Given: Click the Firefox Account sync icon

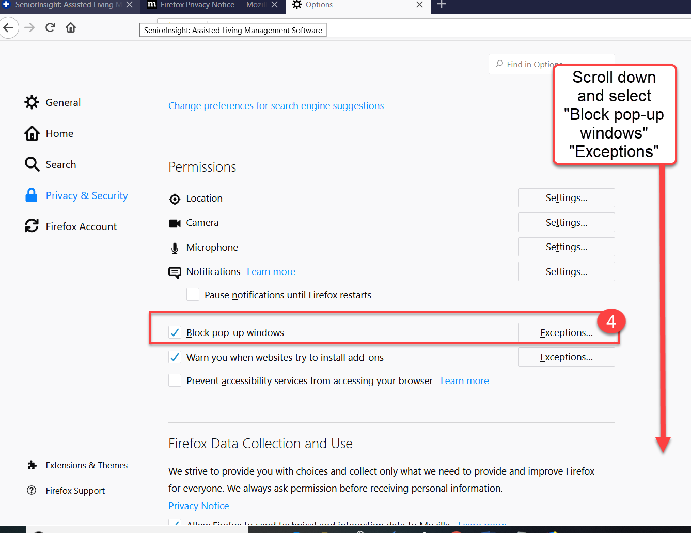Looking at the screenshot, I should tap(32, 226).
